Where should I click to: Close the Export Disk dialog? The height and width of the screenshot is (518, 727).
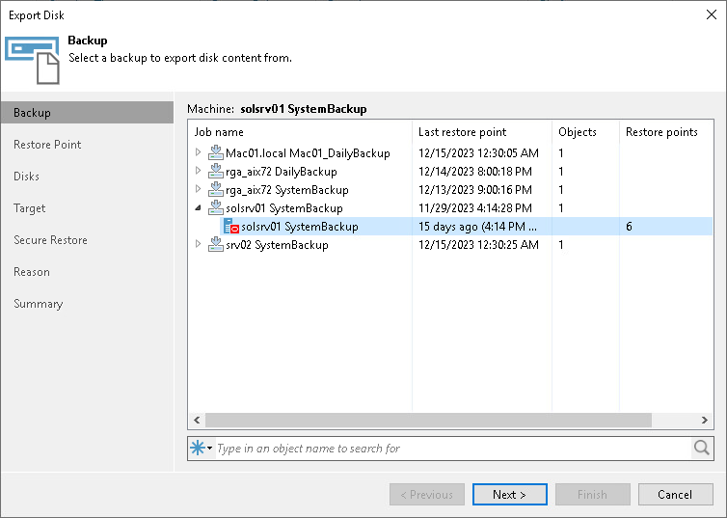pos(712,14)
